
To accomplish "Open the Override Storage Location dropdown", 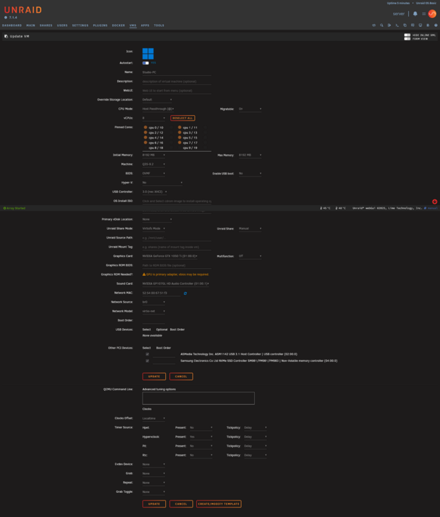I will (x=157, y=99).
